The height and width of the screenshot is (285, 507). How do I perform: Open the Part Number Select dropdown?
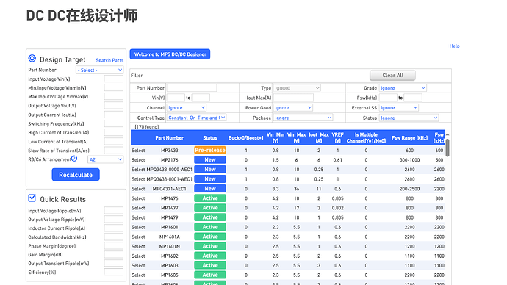point(100,70)
